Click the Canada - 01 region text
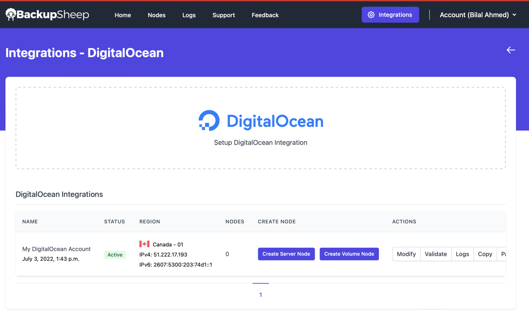Viewport: 529px width, 322px height. pos(168,244)
